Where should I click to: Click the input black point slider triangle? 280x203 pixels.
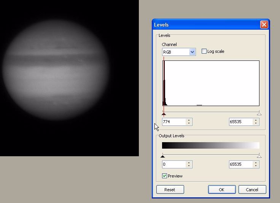coord(164,114)
